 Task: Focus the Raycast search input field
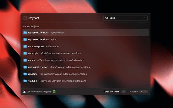pos(65,18)
